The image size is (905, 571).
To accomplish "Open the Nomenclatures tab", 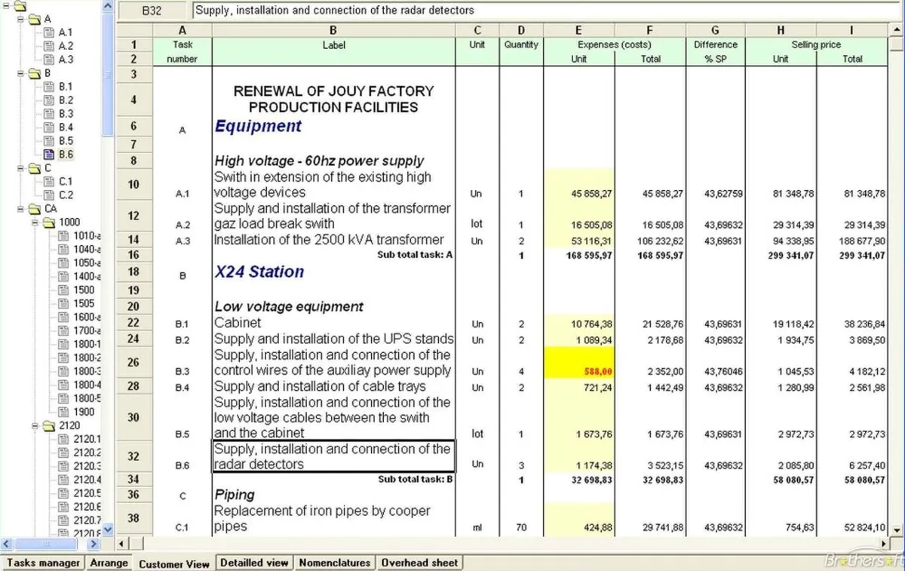I will (334, 563).
